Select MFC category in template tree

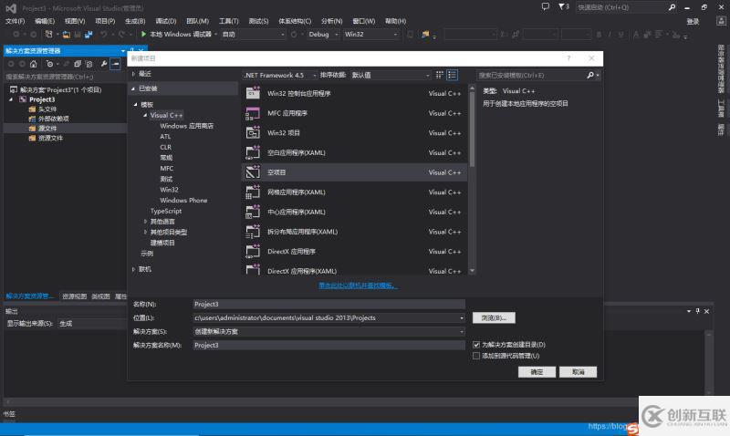click(166, 169)
